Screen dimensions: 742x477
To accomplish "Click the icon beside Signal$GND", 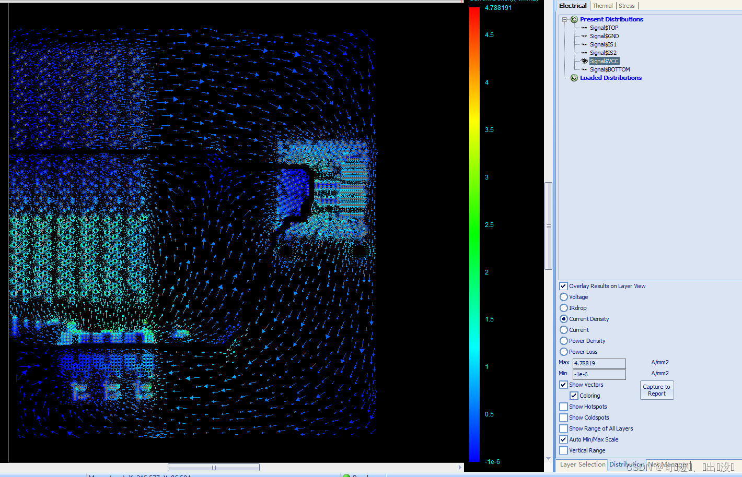I will (584, 36).
